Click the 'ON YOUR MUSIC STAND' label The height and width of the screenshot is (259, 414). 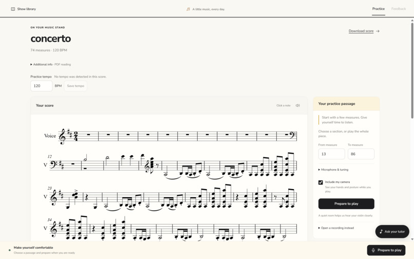(x=48, y=27)
